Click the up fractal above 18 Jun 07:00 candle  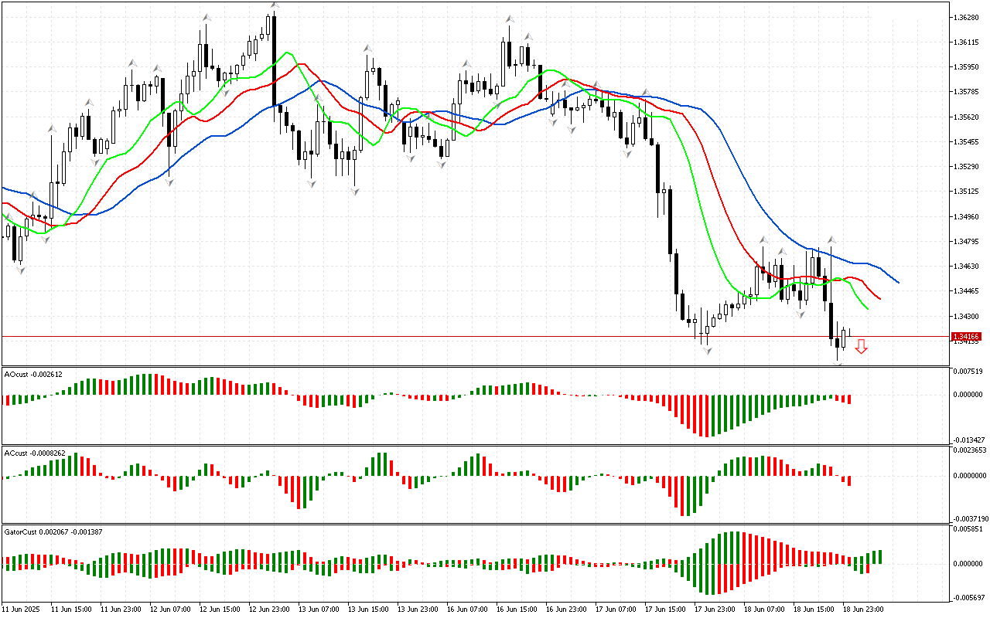763,240
